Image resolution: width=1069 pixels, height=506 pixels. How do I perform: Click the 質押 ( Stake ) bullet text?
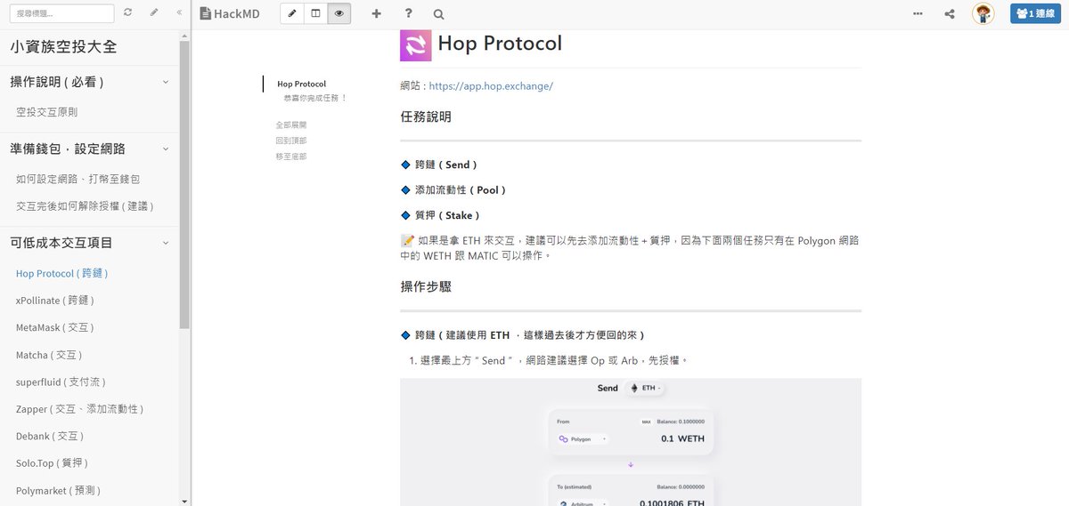coord(447,215)
